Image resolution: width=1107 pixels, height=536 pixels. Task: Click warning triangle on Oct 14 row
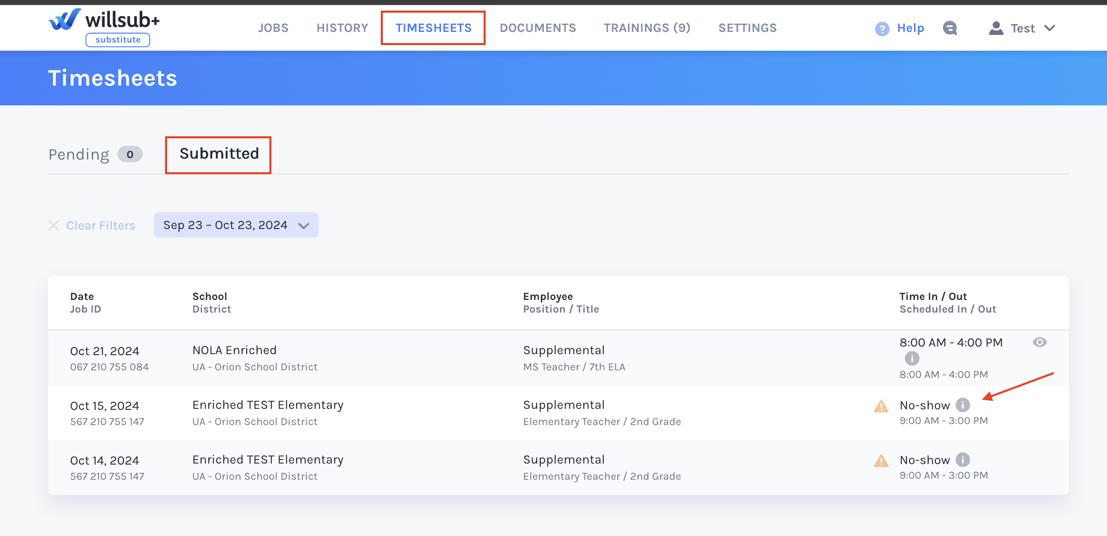[x=881, y=461]
